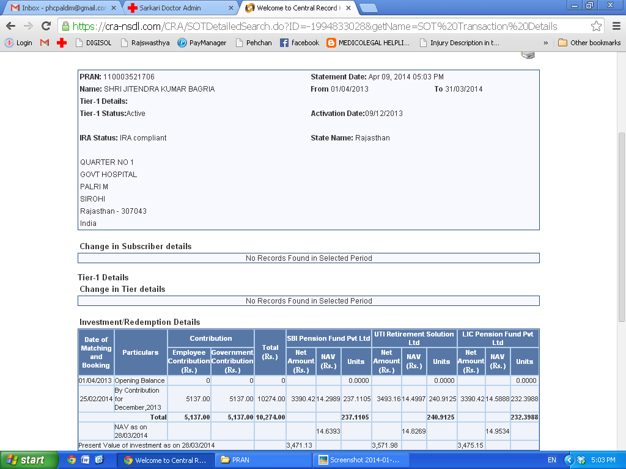Click the UTI present value 3,571.98

coord(385,445)
